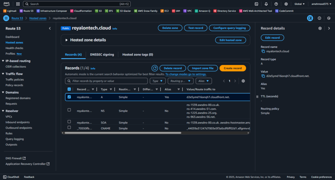335x180 pixels.
Task: Open S3 Glacier shortcut
Action: tap(123, 11)
